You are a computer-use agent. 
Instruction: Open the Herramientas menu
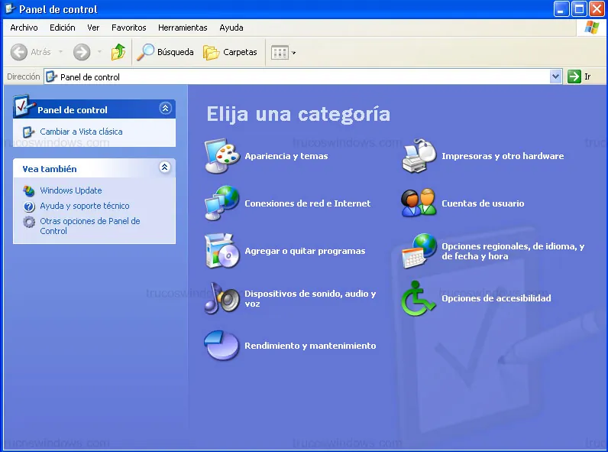point(183,28)
